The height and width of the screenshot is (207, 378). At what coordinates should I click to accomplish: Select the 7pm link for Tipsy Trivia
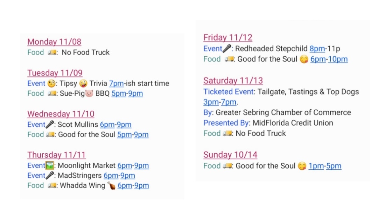pyautogui.click(x=116, y=83)
